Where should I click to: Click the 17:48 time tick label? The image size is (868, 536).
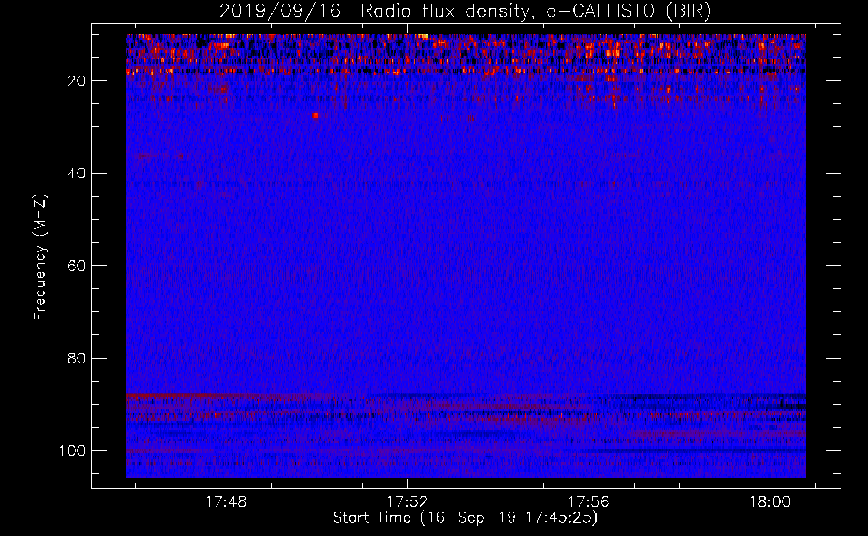tap(226, 502)
